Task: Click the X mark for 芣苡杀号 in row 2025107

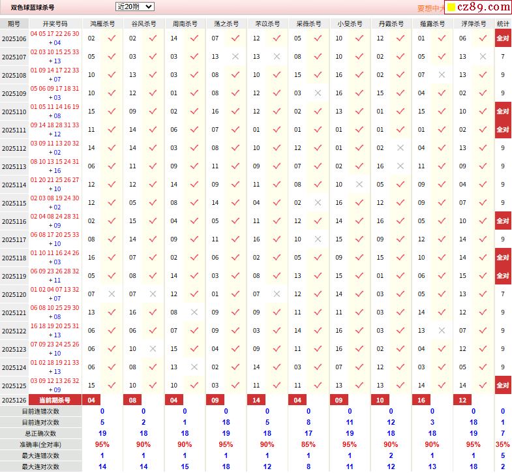Action: (x=277, y=57)
